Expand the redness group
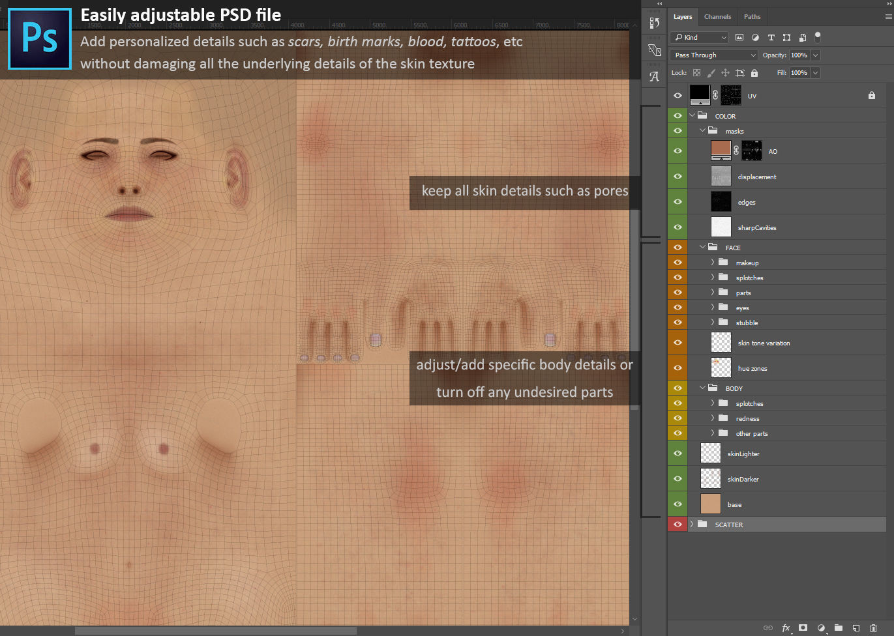Viewport: 894px width, 636px height. [713, 418]
